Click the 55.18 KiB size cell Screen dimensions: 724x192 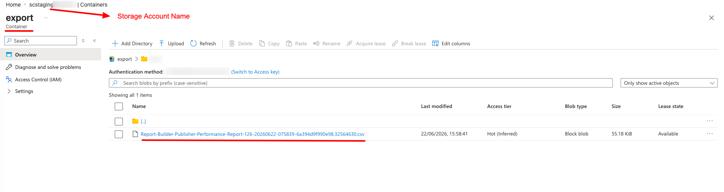622,134
